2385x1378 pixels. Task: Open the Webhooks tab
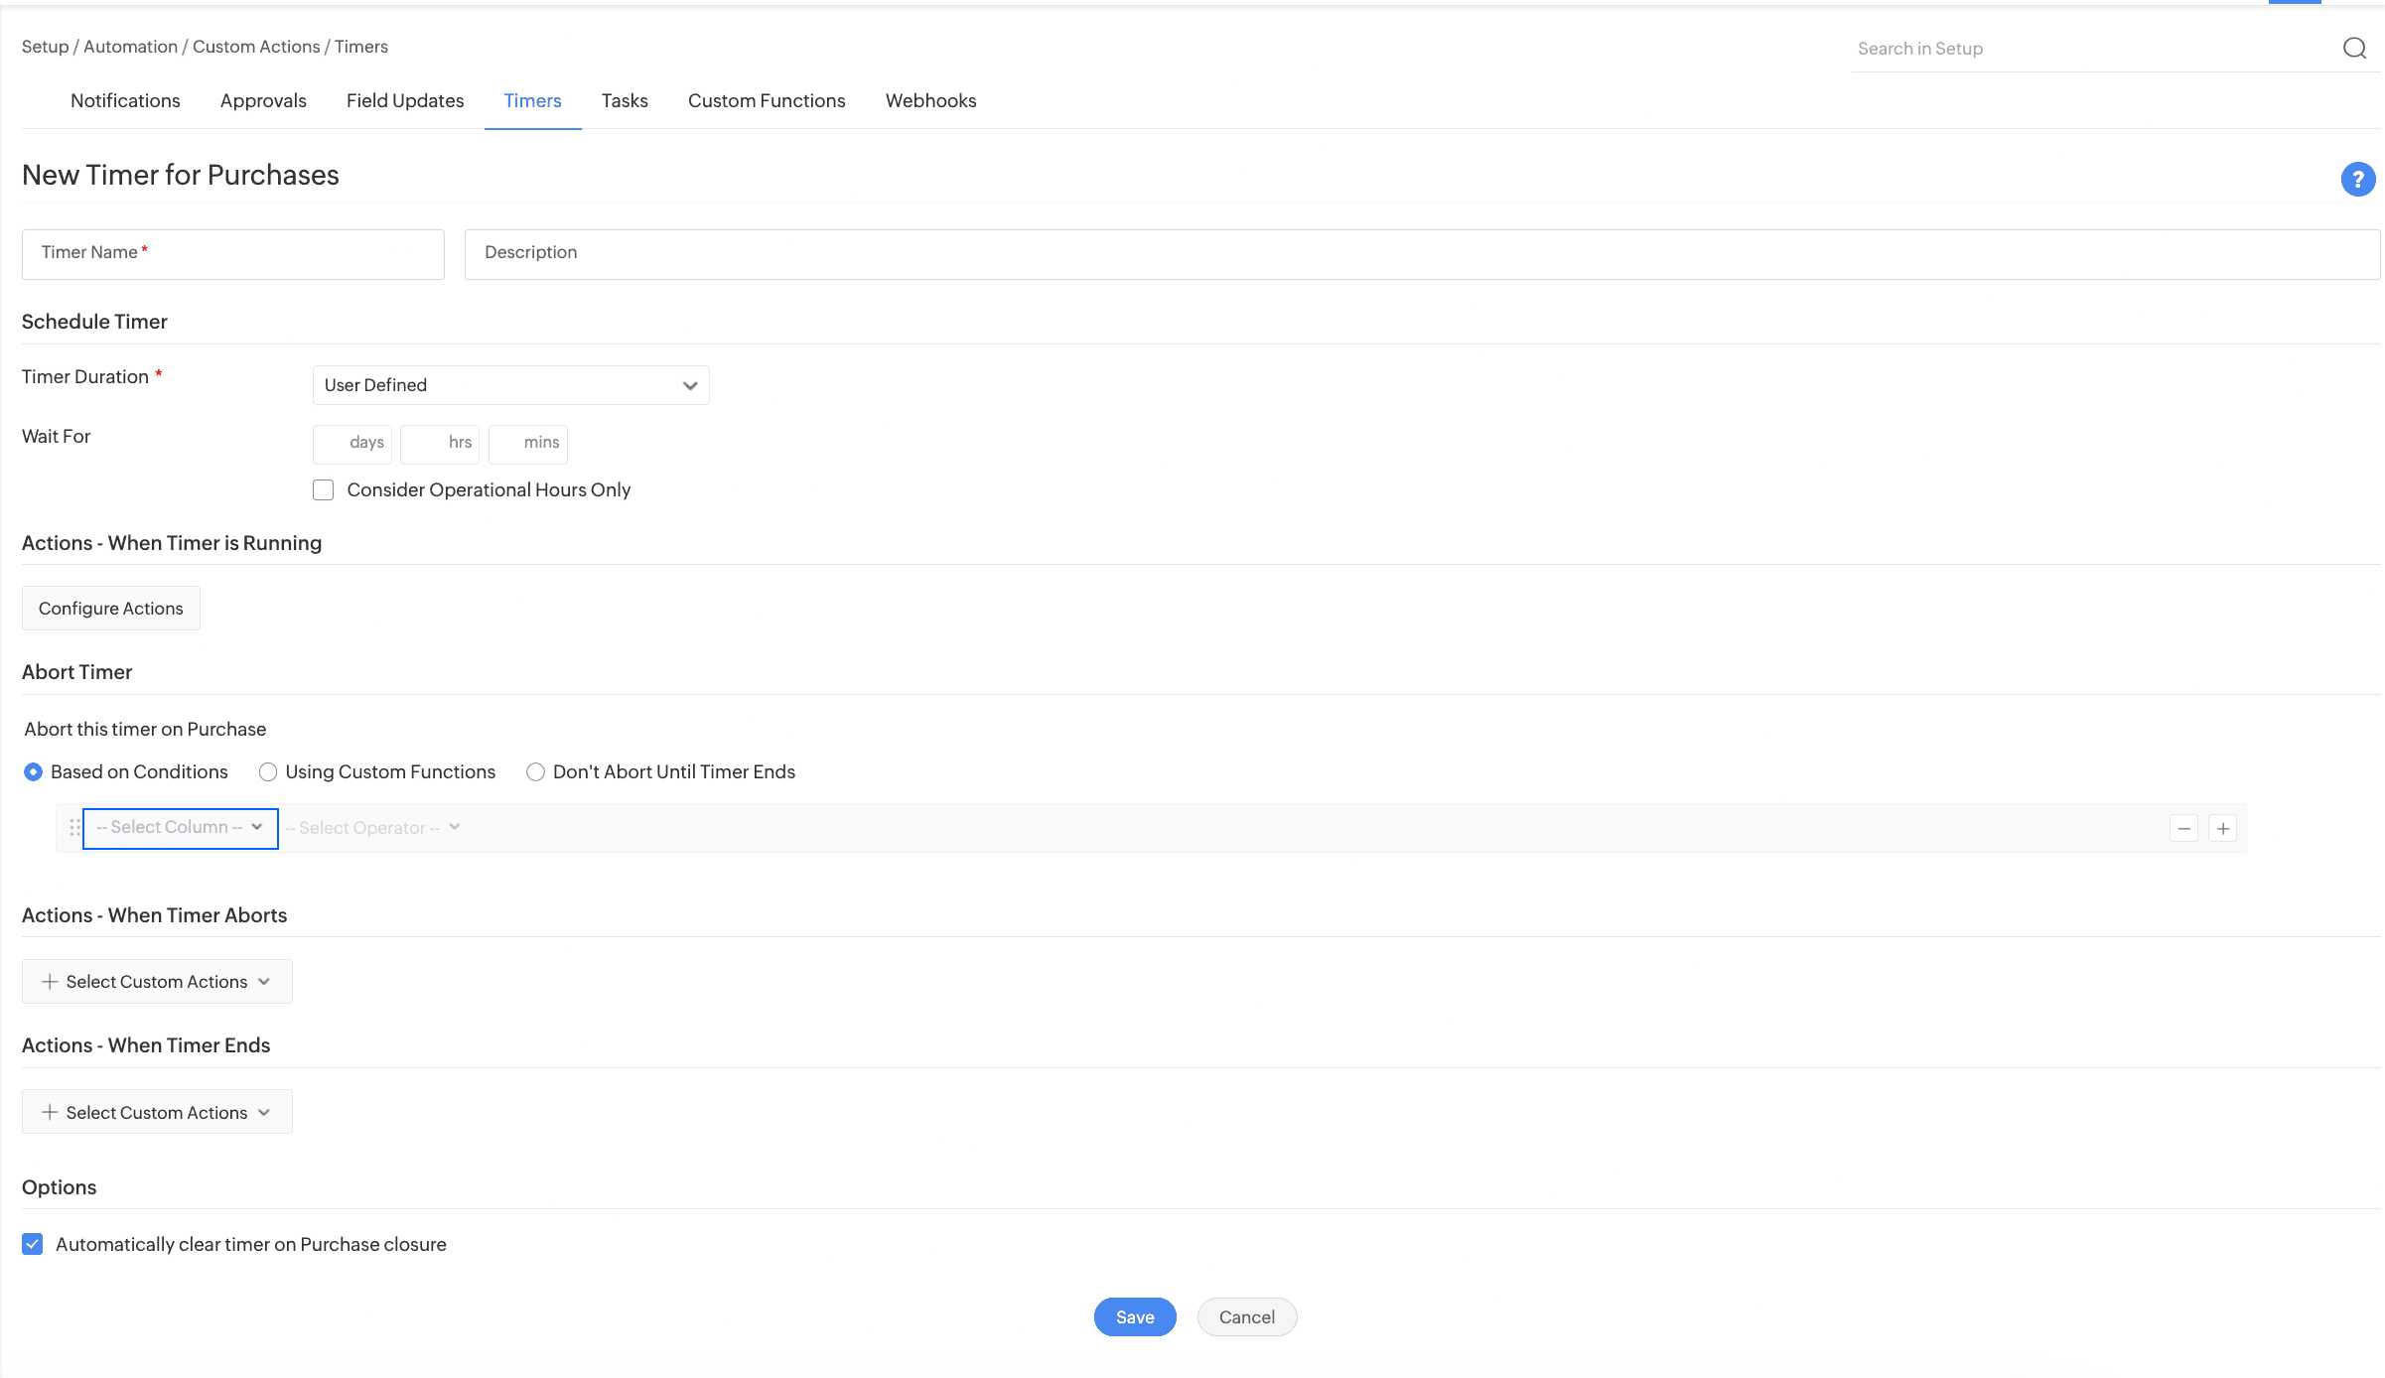tap(930, 101)
